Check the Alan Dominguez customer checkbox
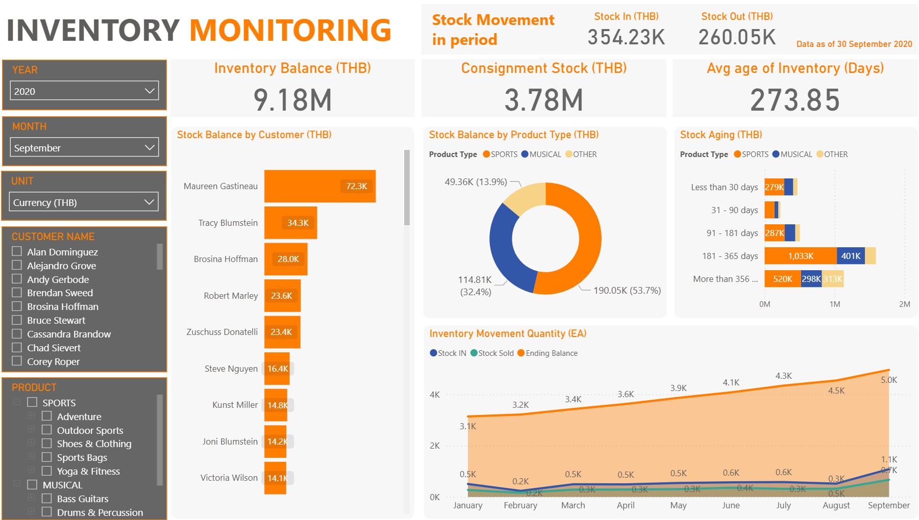 17,251
